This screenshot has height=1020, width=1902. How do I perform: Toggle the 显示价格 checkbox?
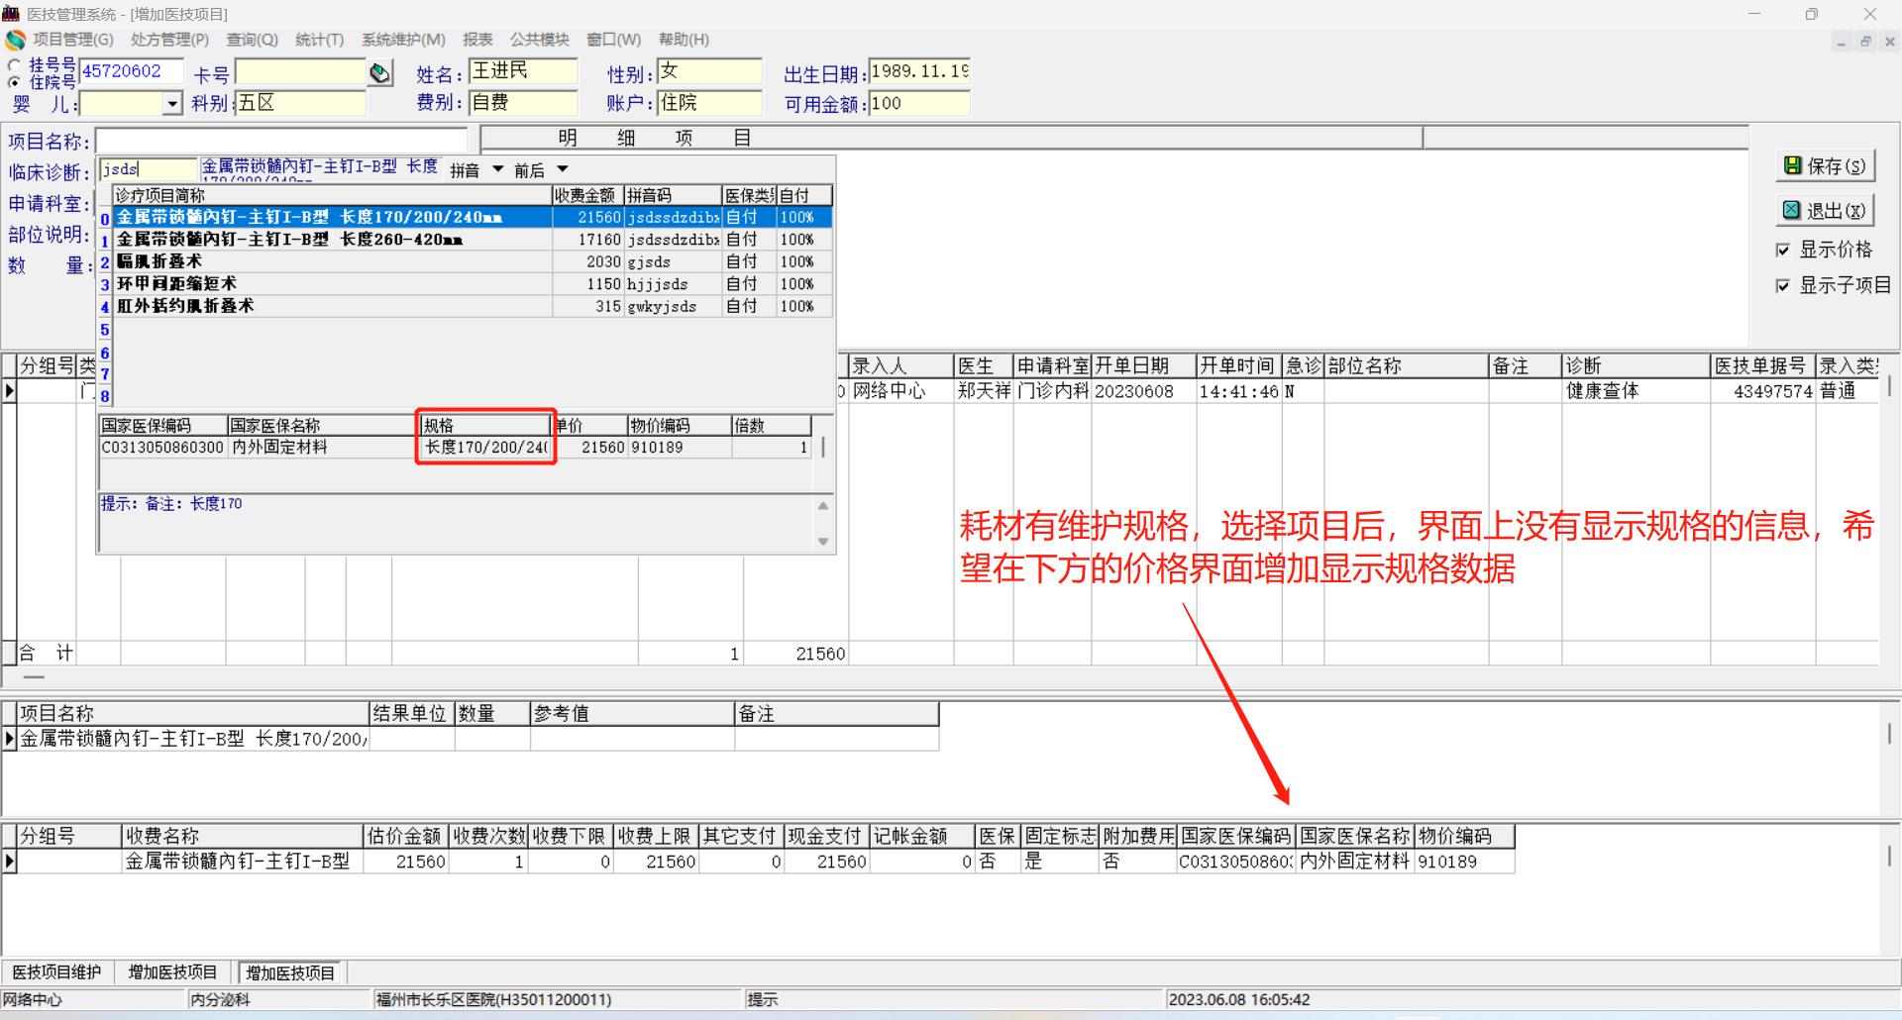pos(1783,250)
